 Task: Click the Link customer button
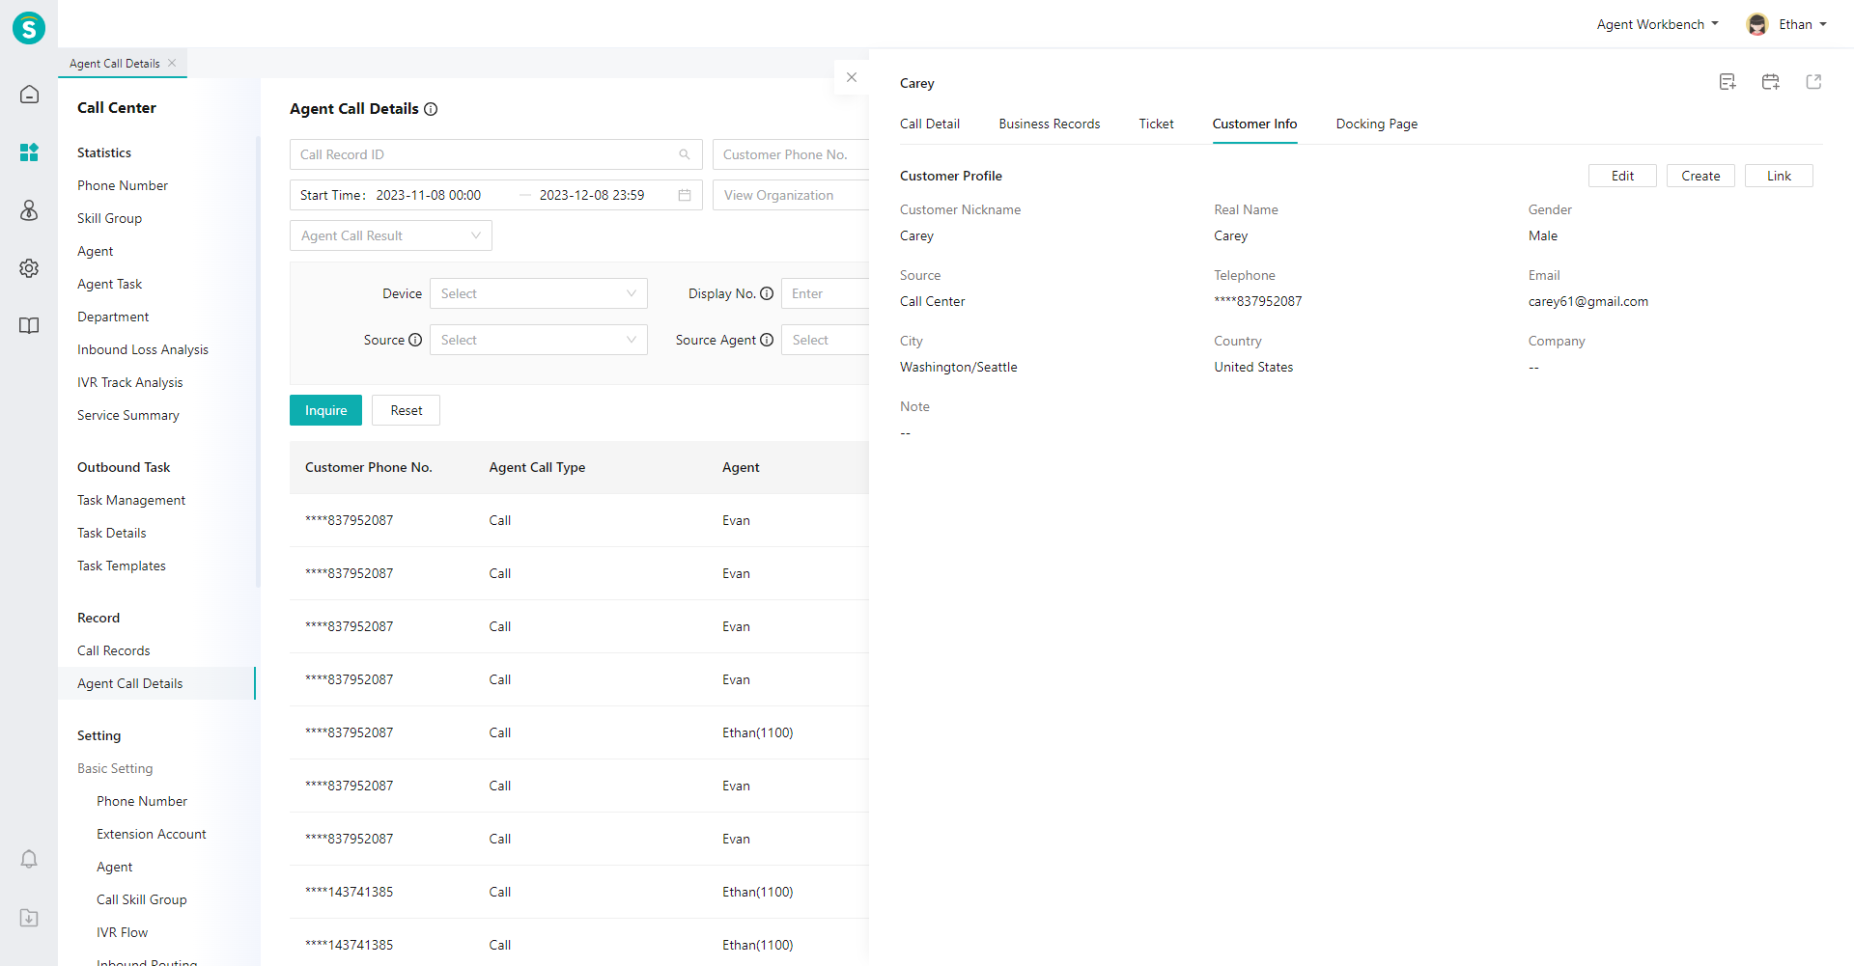(1779, 176)
